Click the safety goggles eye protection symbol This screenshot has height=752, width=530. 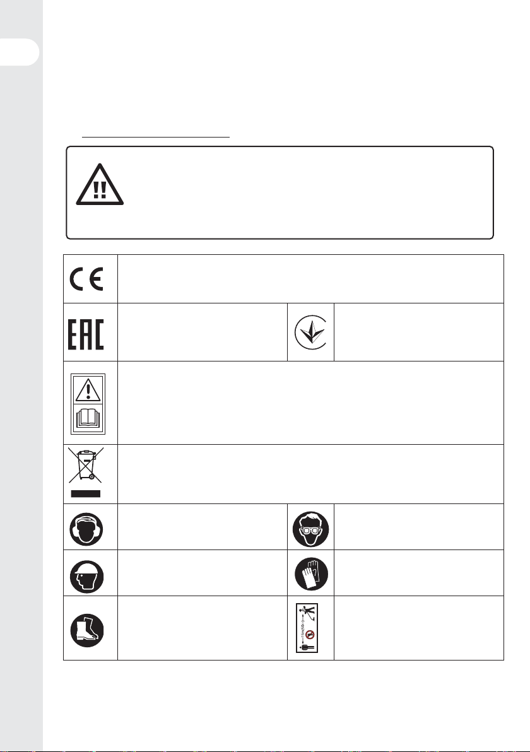(x=311, y=529)
